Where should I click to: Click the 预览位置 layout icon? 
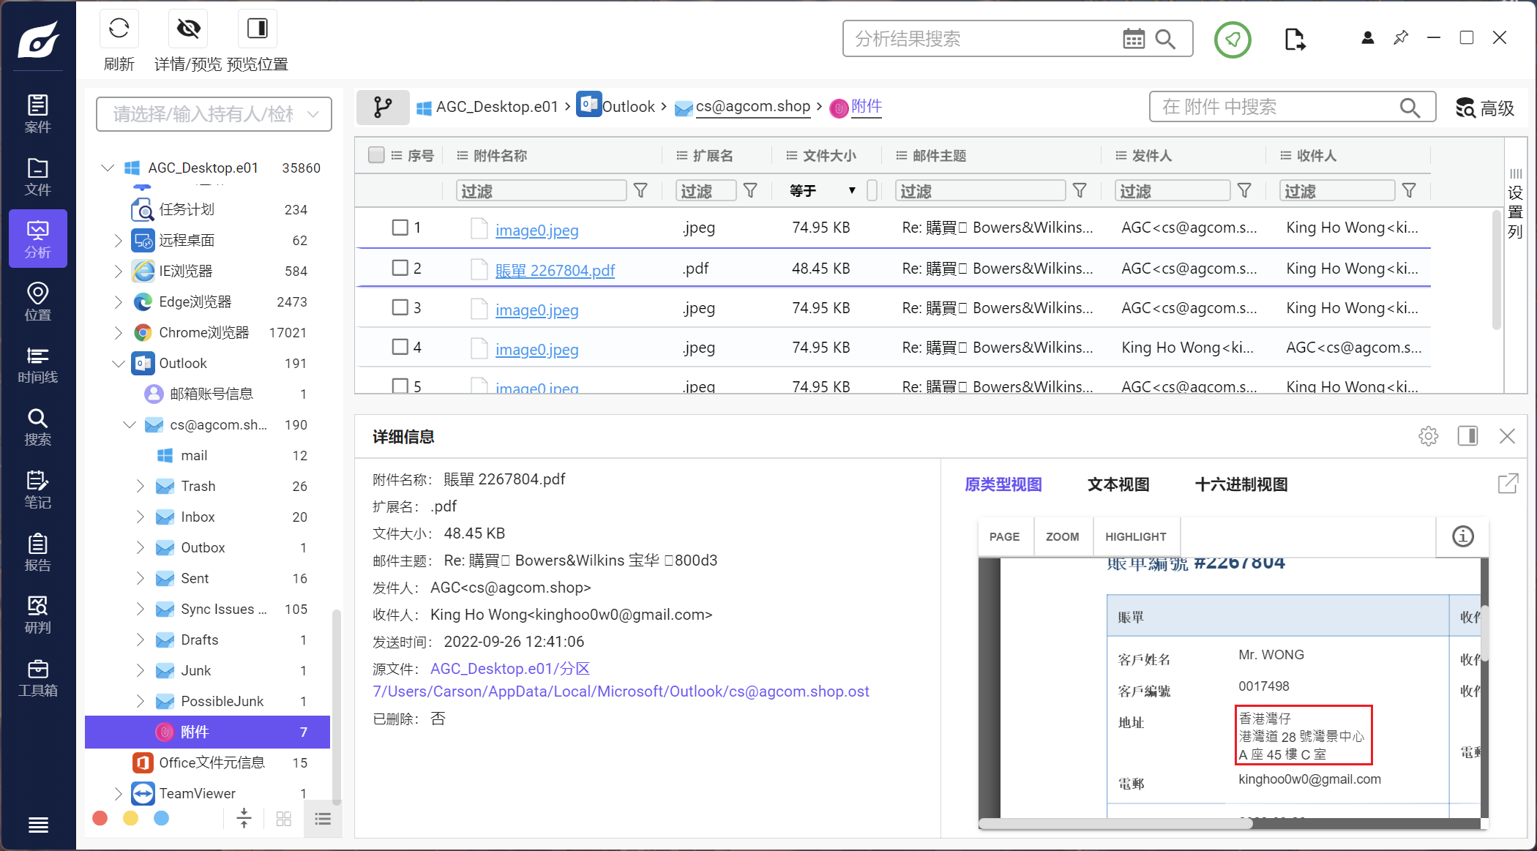click(x=258, y=29)
